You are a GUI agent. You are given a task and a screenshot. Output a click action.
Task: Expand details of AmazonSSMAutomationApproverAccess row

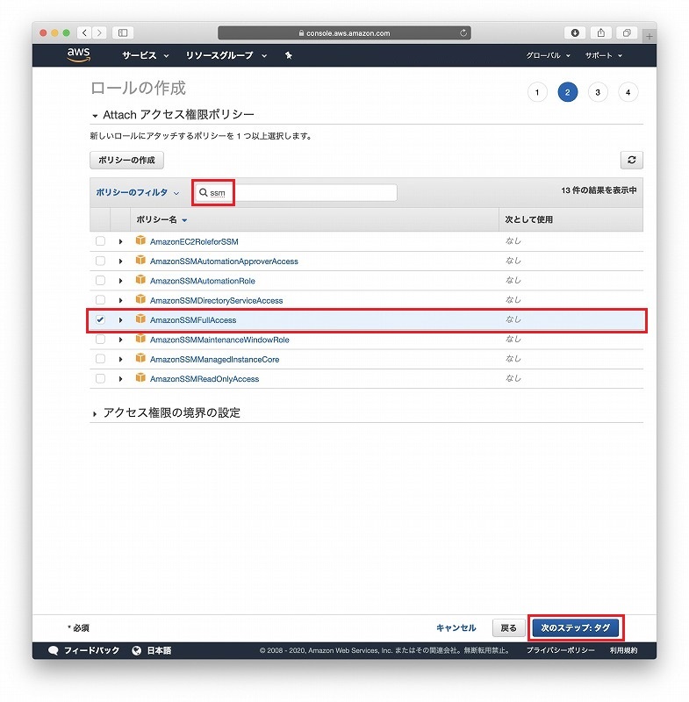[120, 261]
